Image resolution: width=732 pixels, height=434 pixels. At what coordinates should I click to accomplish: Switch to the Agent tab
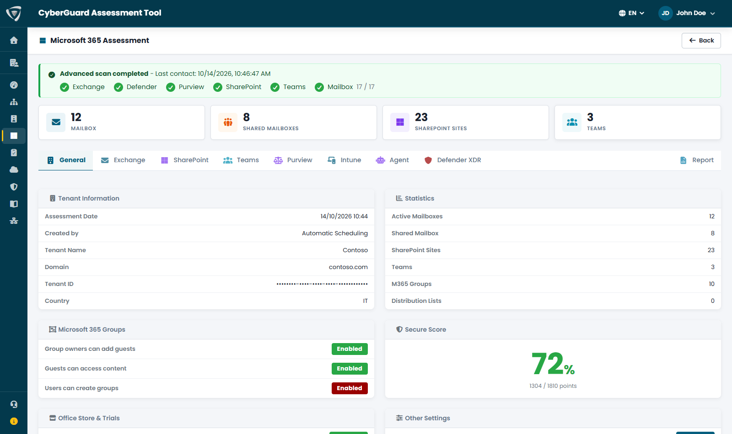pos(392,160)
